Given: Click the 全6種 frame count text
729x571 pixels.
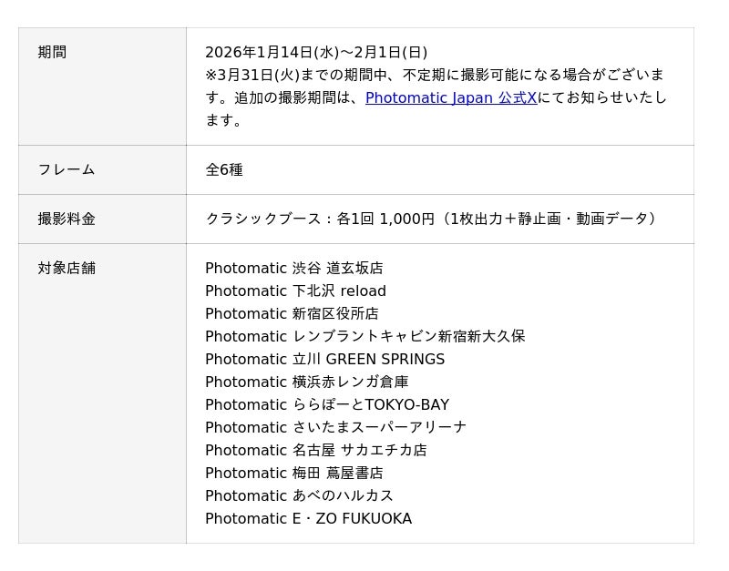Looking at the screenshot, I should (223, 169).
